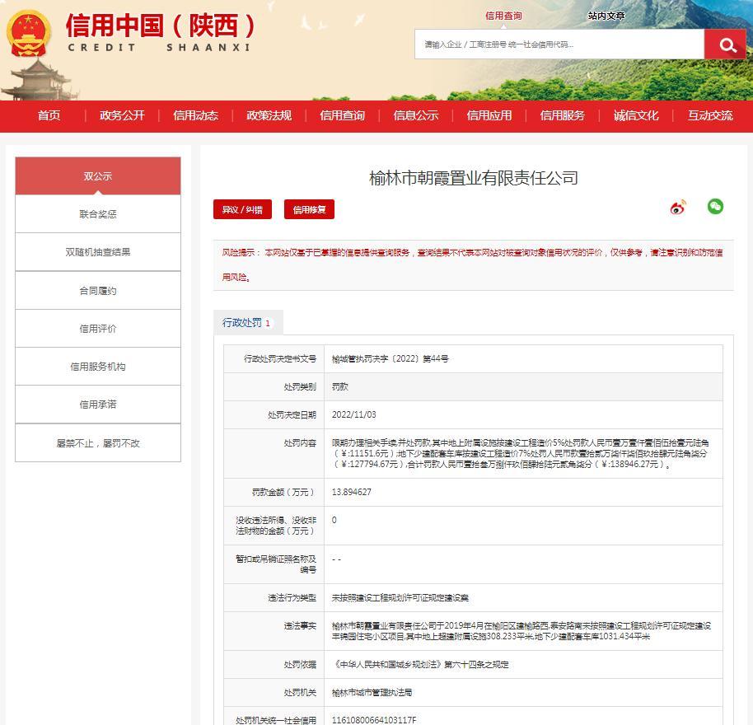Focus the enterprise name search field

[559, 44]
